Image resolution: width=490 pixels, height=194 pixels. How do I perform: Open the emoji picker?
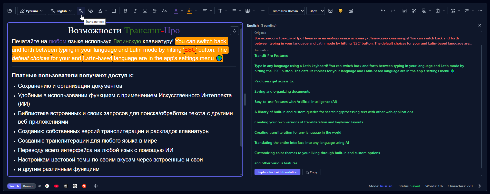tap(340, 11)
